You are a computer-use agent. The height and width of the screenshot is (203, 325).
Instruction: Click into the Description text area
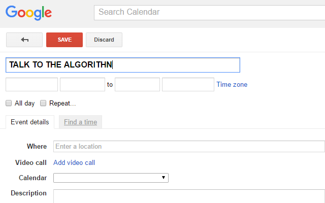coord(189,196)
